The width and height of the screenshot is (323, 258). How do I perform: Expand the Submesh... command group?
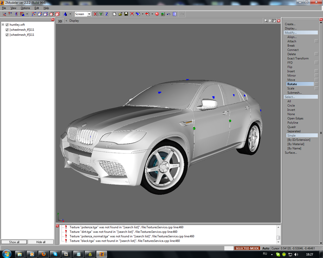tap(294, 93)
